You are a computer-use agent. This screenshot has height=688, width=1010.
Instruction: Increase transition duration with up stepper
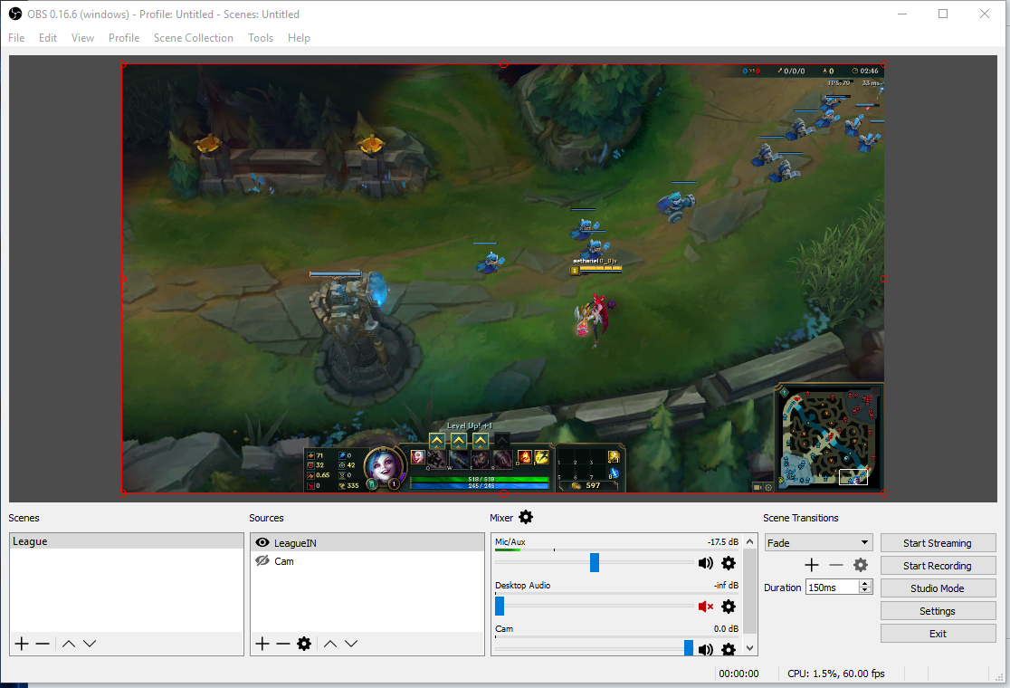click(866, 583)
